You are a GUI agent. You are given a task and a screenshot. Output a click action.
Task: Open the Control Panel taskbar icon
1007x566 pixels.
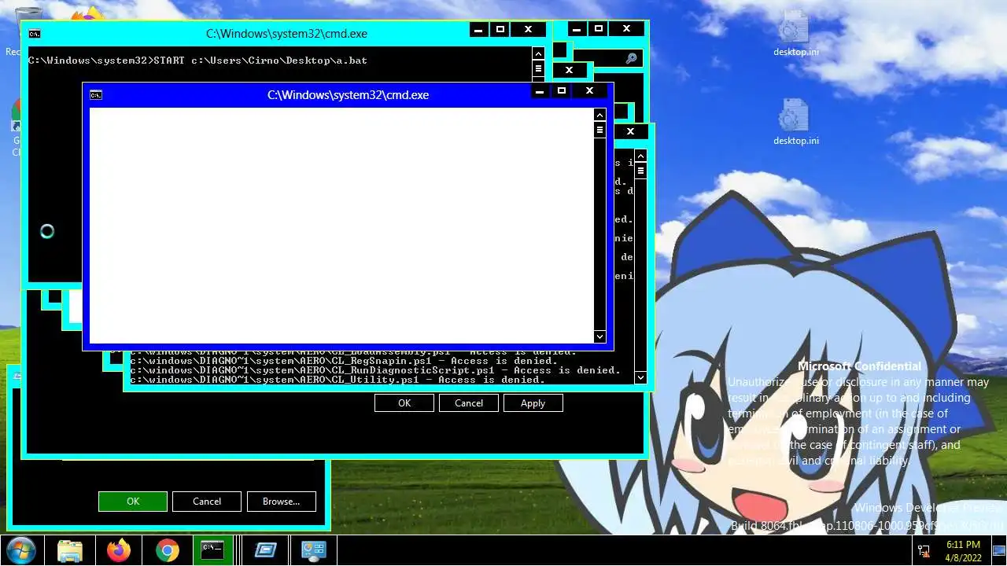tap(314, 550)
